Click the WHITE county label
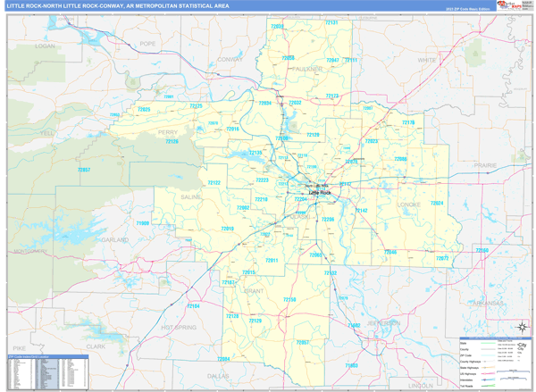The height and width of the screenshot is (392, 536). pyautogui.click(x=427, y=60)
